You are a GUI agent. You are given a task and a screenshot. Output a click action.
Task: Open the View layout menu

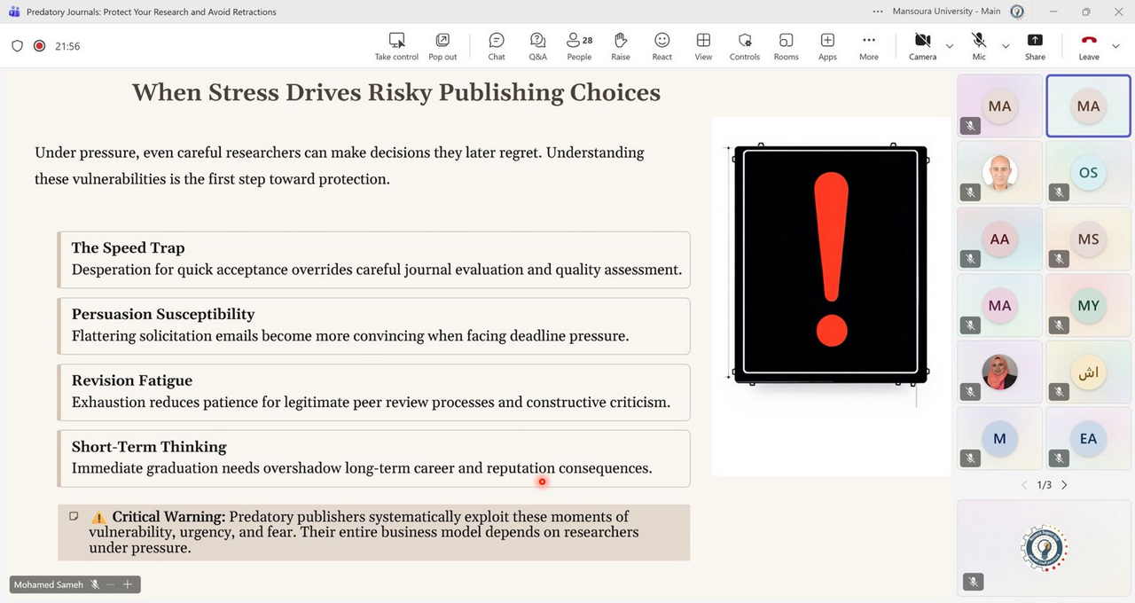703,46
